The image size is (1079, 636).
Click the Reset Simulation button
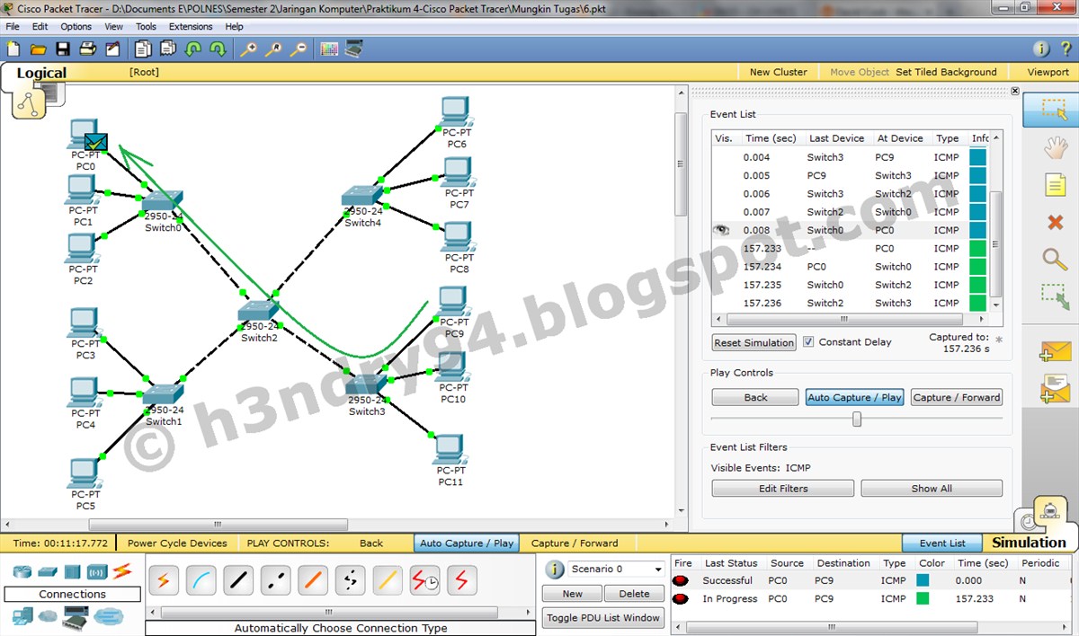click(754, 343)
